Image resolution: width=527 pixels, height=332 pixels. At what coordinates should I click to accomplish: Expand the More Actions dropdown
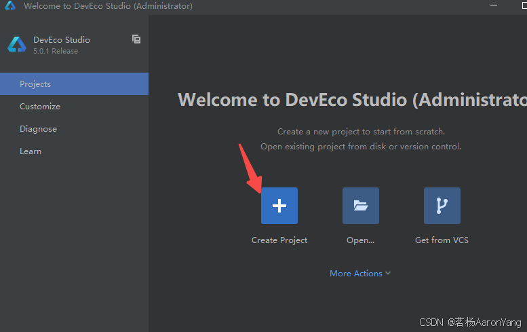pos(360,274)
